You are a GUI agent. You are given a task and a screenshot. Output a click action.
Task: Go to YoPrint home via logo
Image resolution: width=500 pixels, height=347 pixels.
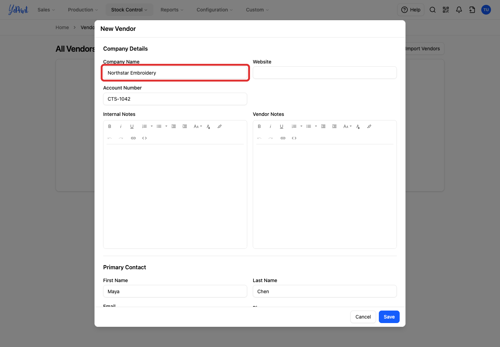[x=18, y=10]
